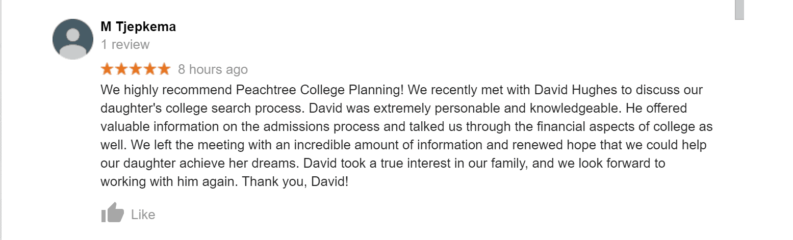Click the fourth rating star

point(149,69)
